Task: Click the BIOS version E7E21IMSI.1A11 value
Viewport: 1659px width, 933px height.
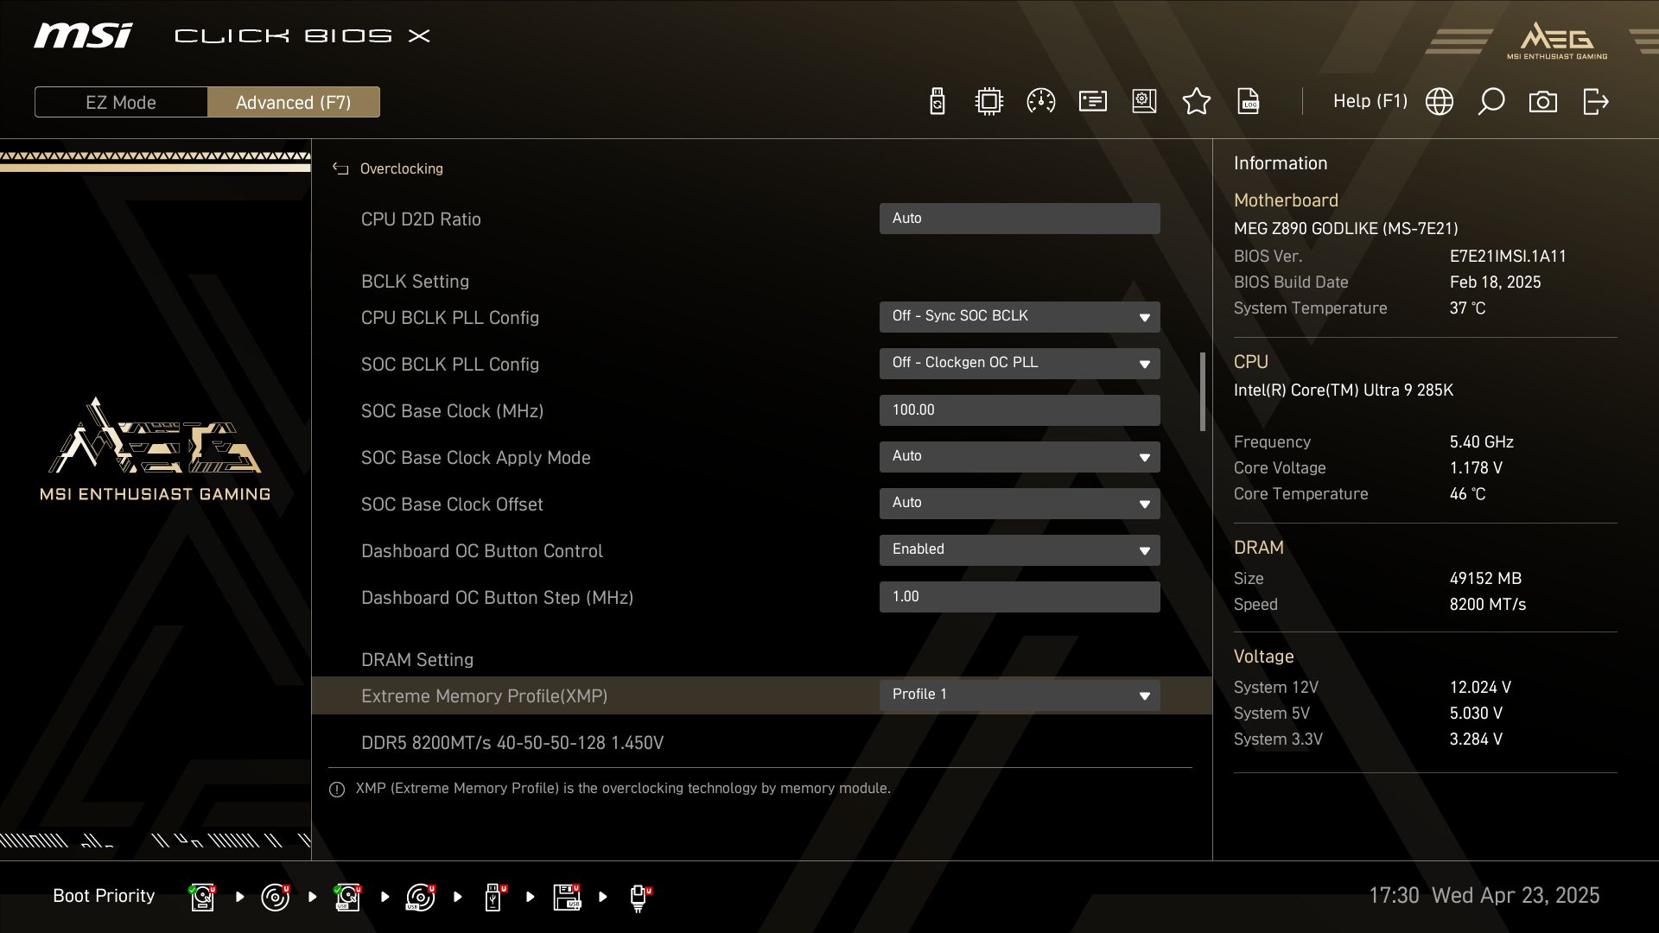Action: [x=1508, y=257]
